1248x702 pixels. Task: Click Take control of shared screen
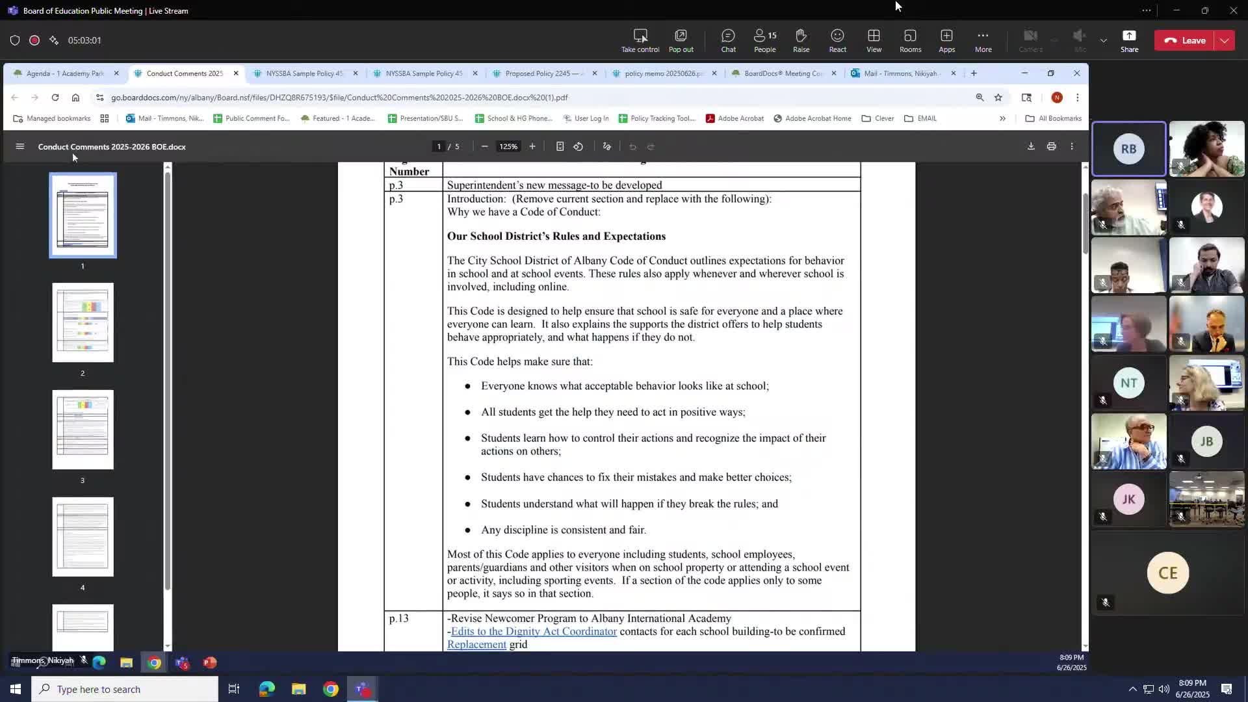coord(640,40)
